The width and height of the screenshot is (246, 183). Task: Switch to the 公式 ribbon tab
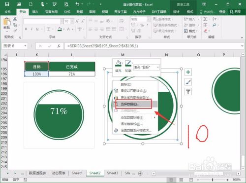[67, 12]
